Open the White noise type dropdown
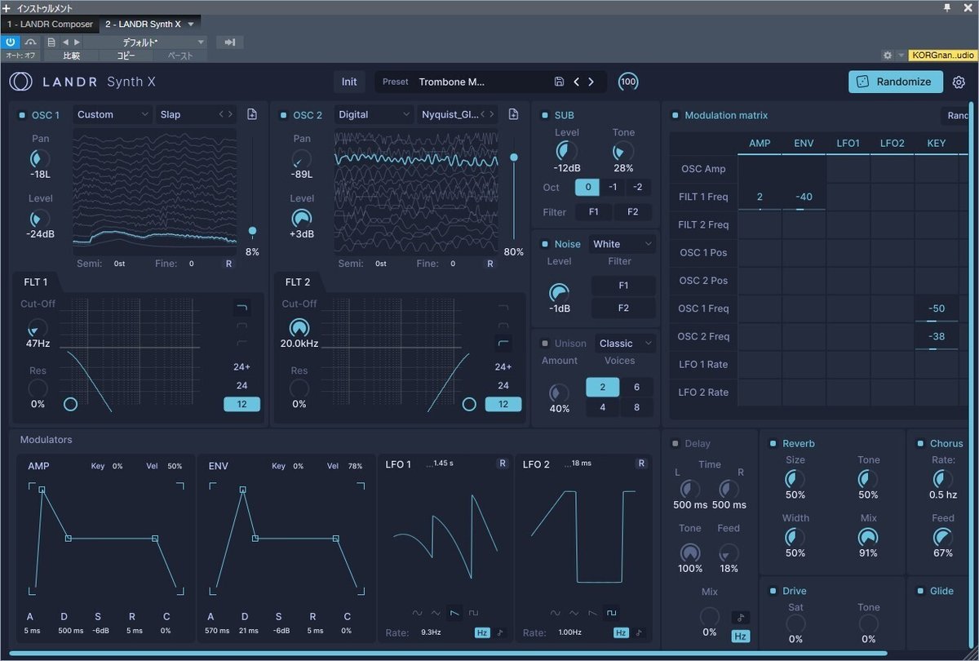 tap(622, 243)
